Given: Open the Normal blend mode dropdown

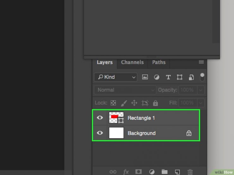Looking at the screenshot, I should click(x=125, y=90).
